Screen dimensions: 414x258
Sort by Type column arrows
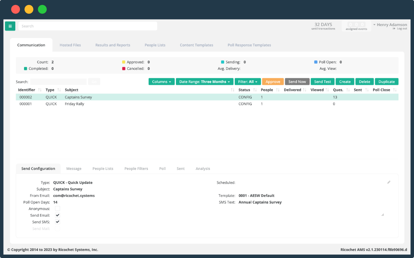click(59, 90)
